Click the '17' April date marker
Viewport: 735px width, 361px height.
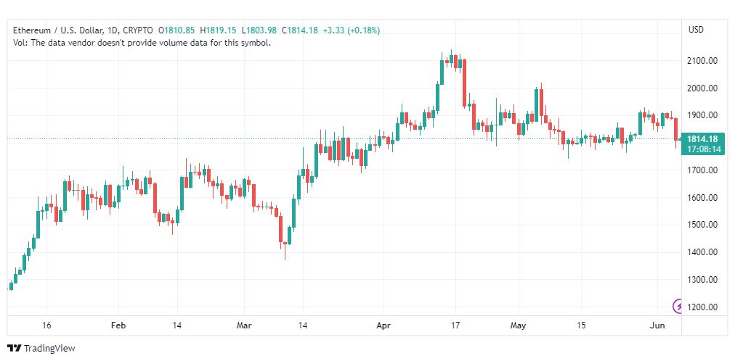coord(455,325)
